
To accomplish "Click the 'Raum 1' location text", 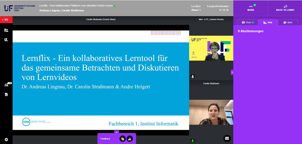I will pyautogui.click(x=196, y=10).
